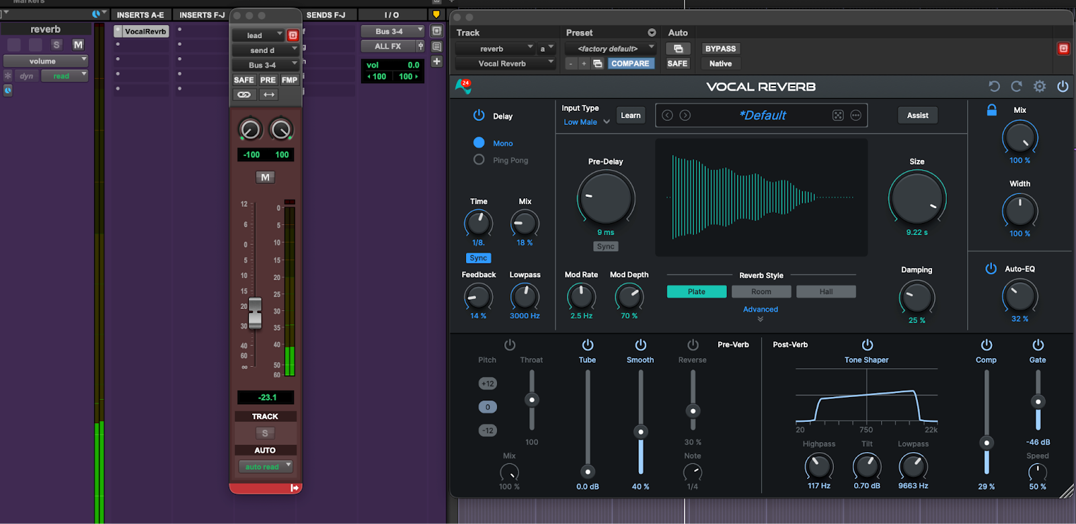1076x524 pixels.
Task: Click the link panners icon in send window
Action: (x=243, y=95)
